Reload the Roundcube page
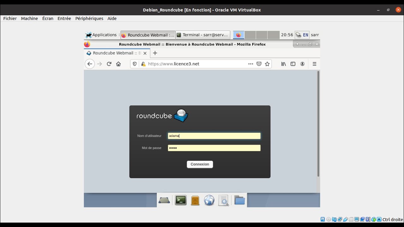Image resolution: width=404 pixels, height=227 pixels. [109, 64]
